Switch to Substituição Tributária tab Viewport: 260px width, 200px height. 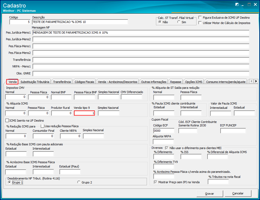click(x=35, y=82)
